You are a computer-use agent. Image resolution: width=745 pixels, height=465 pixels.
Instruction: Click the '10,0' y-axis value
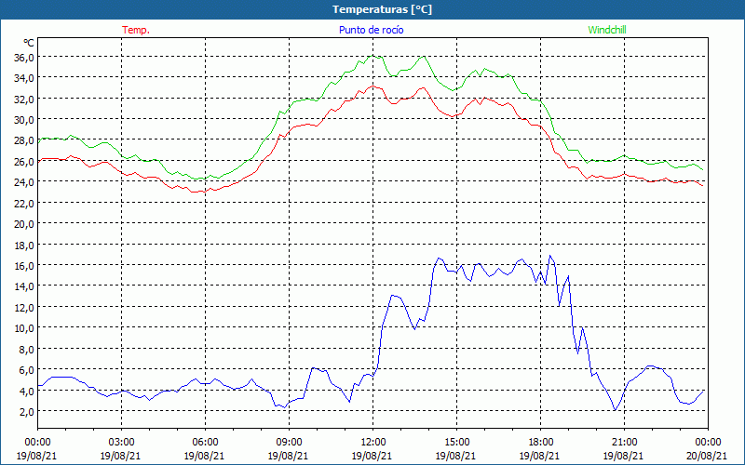coord(24,328)
